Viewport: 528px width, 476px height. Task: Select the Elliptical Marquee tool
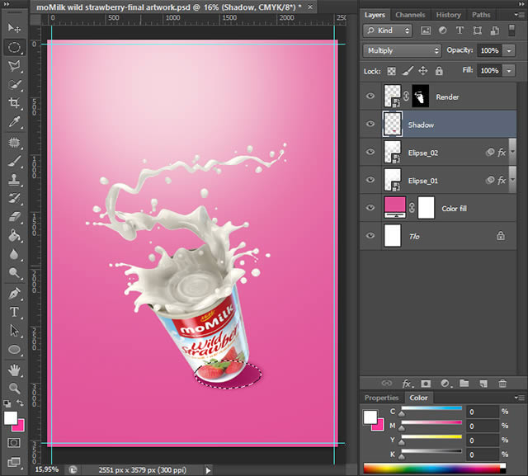click(14, 47)
